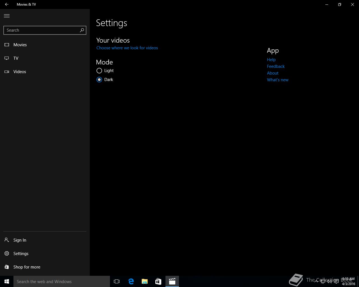Open network status in tray
The height and width of the screenshot is (287, 359).
[x=323, y=281]
